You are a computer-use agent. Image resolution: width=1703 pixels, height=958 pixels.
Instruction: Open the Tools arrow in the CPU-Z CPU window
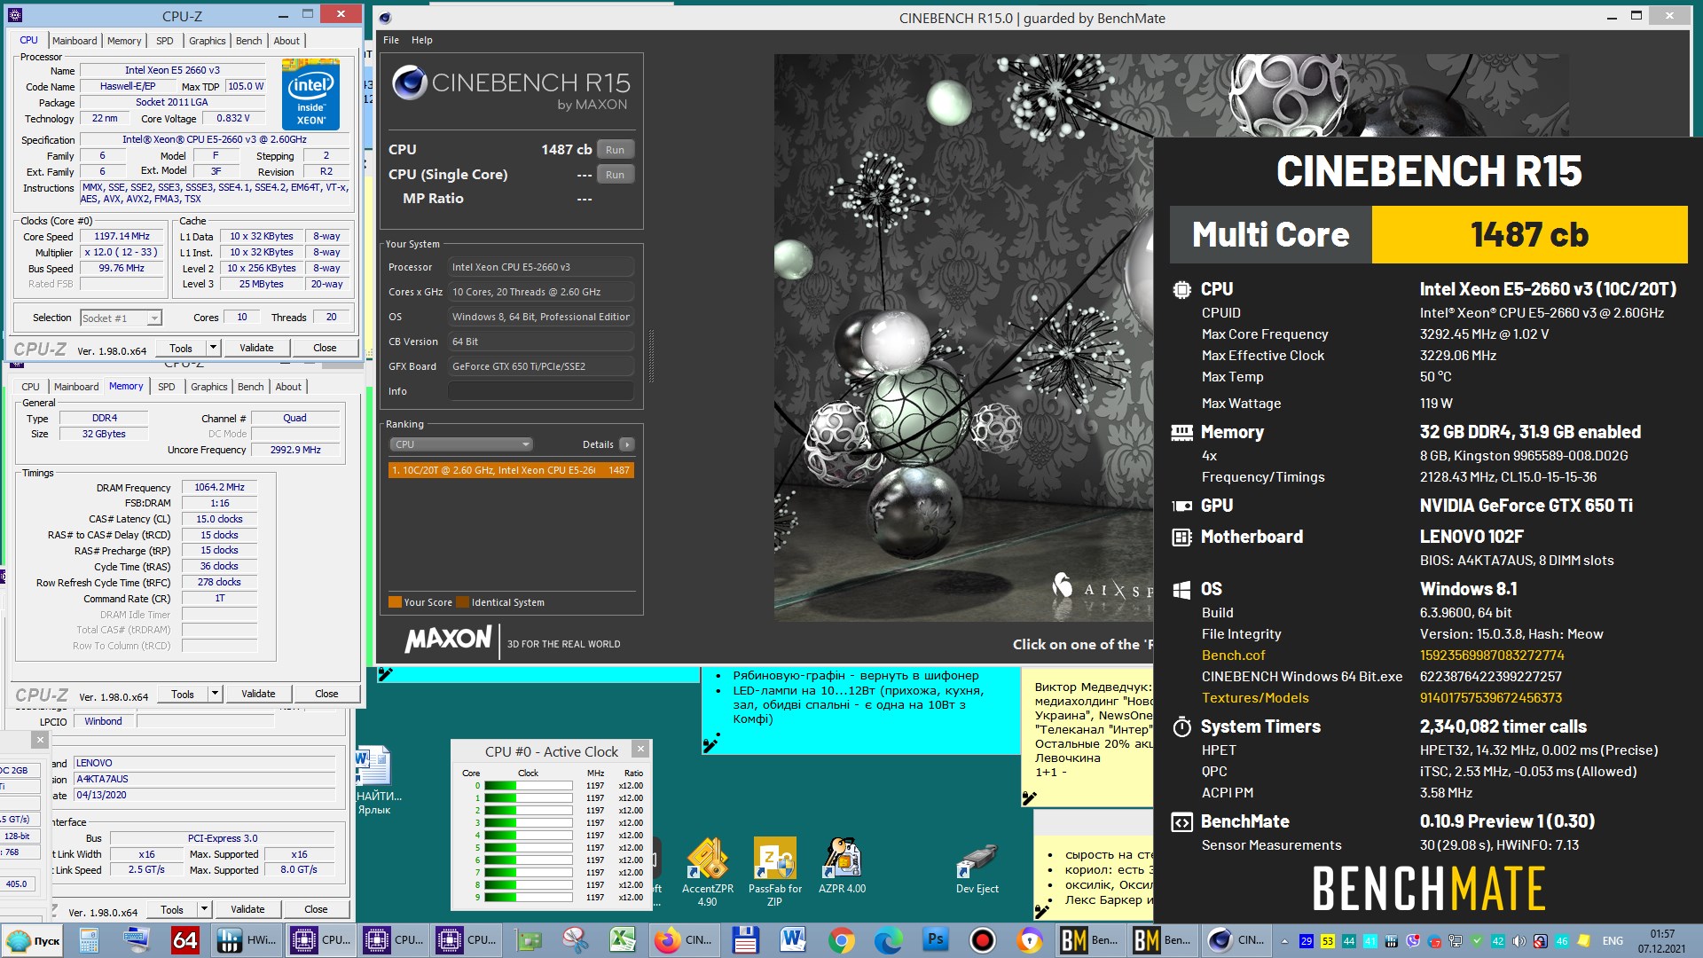(213, 348)
